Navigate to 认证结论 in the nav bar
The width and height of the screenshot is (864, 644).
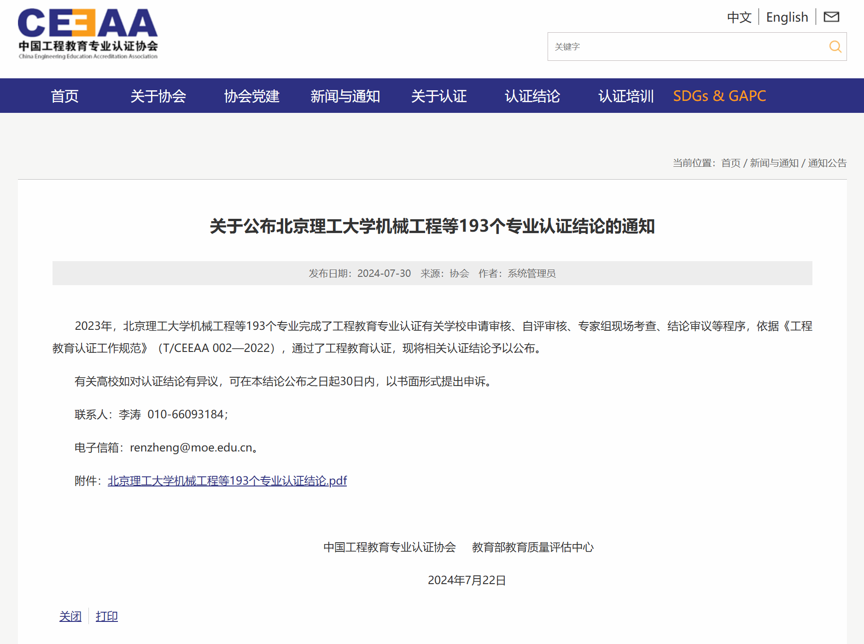click(532, 96)
